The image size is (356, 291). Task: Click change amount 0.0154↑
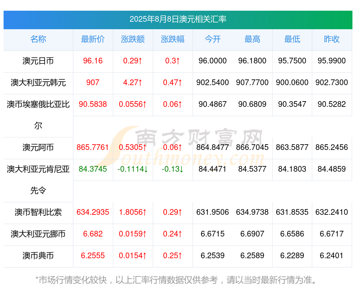[x=132, y=255]
